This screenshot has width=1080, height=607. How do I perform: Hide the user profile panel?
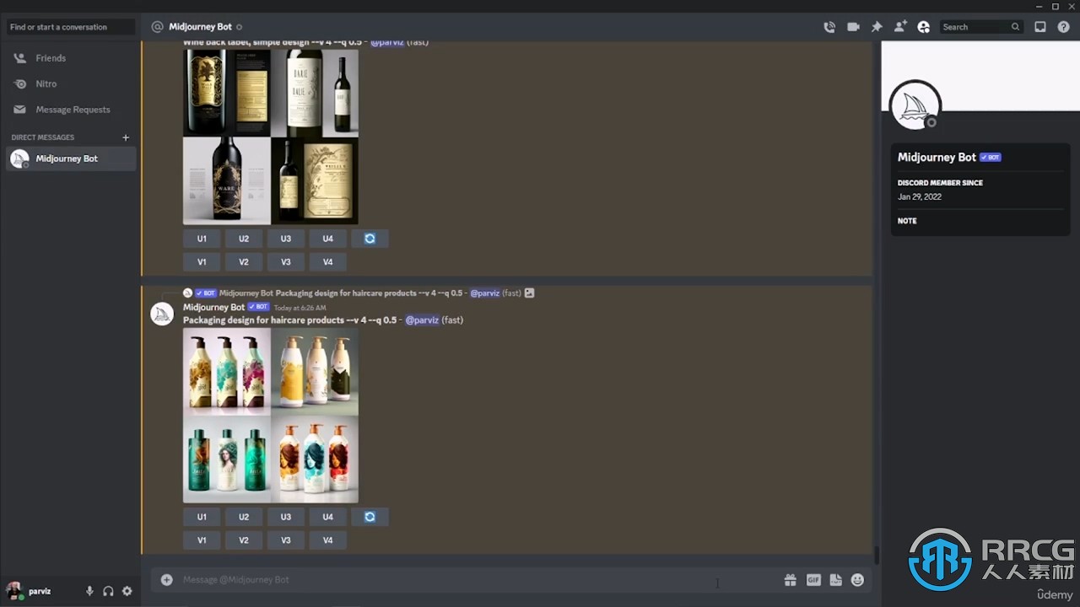[924, 27]
